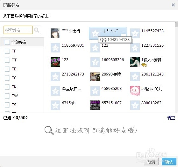Click the friend list scrollbar thumb
Viewport: 178px width, 167px height.
(x=176, y=24)
